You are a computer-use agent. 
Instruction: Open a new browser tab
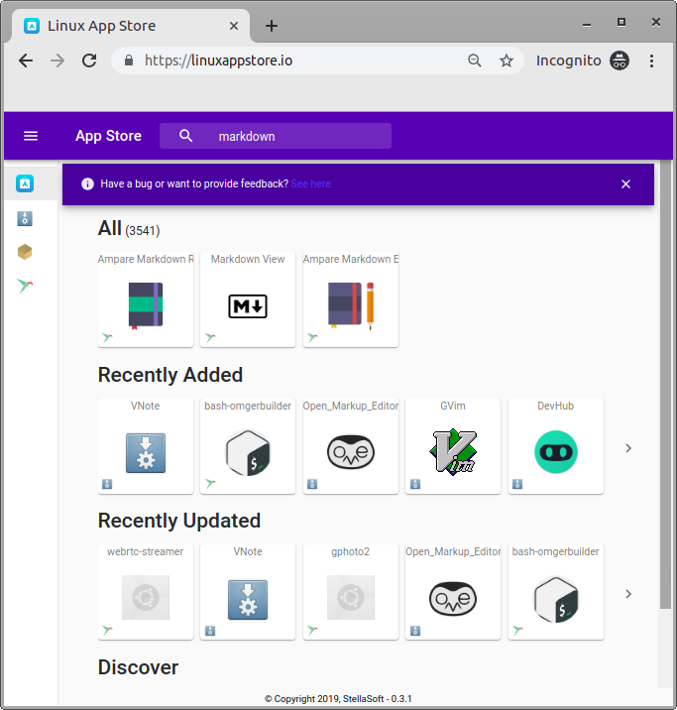272,26
